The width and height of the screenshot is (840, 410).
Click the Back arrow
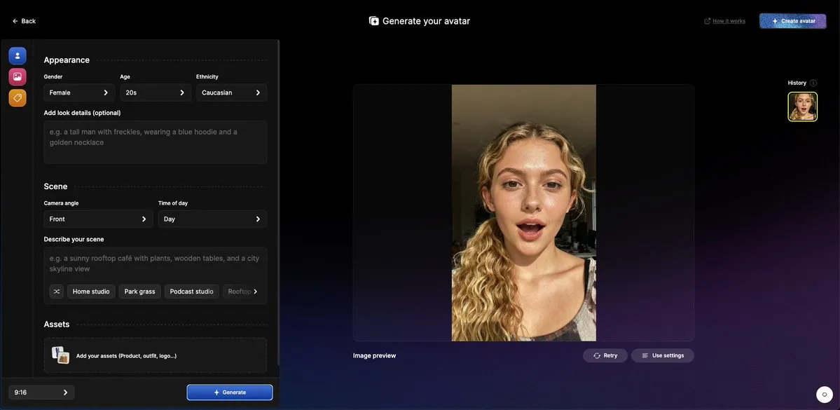point(15,21)
